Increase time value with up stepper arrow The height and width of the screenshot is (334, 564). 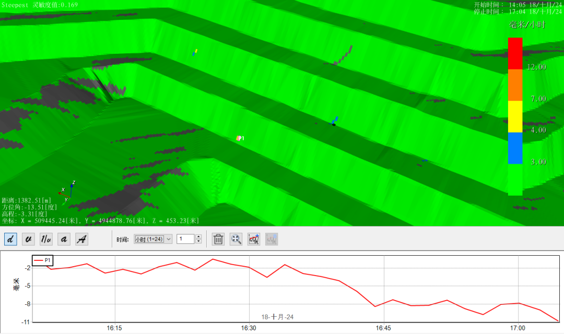click(x=198, y=236)
